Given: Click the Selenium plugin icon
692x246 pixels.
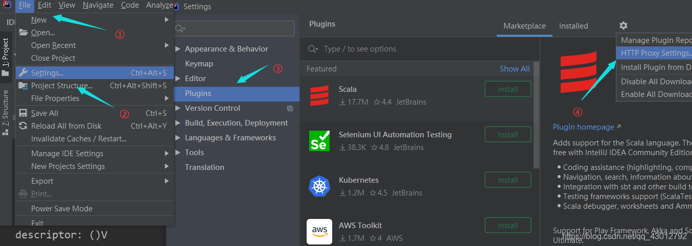Looking at the screenshot, I should [x=319, y=141].
